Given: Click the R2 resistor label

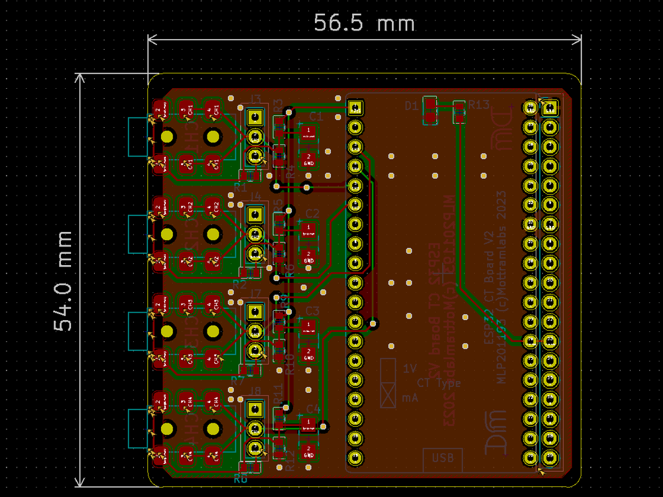Looking at the screenshot, I should [239, 284].
